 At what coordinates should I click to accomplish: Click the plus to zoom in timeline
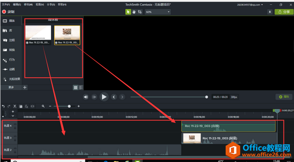coord(79,106)
